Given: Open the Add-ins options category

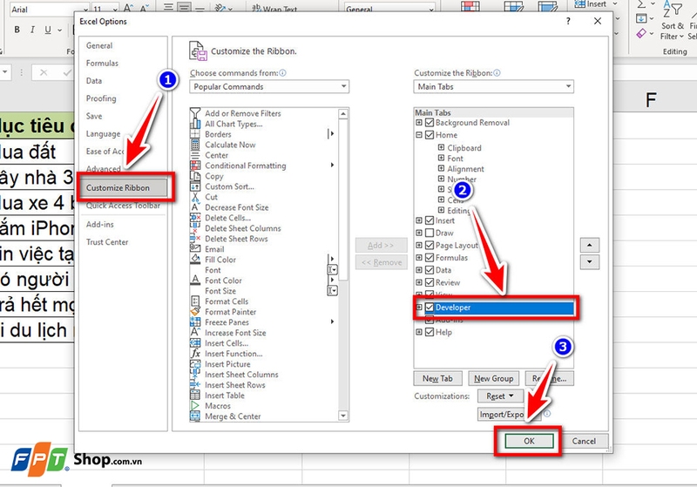Looking at the screenshot, I should pyautogui.click(x=100, y=225).
